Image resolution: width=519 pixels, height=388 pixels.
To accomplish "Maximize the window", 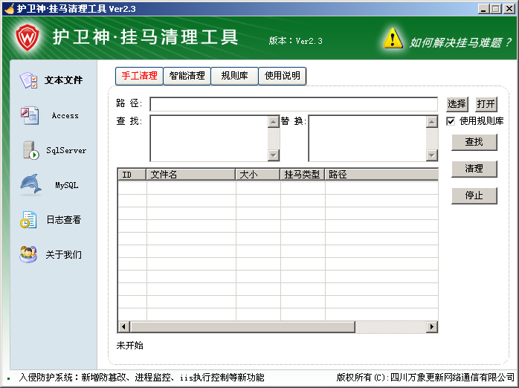I will (496, 9).
